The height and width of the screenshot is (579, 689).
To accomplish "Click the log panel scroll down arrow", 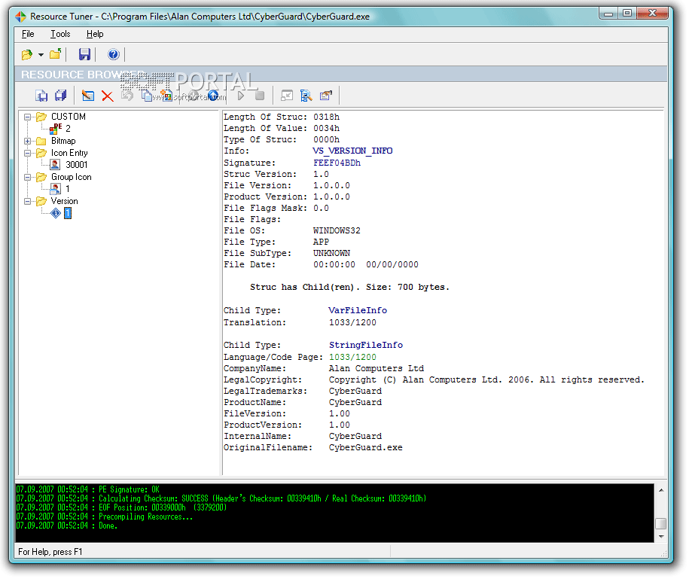I will click(660, 537).
